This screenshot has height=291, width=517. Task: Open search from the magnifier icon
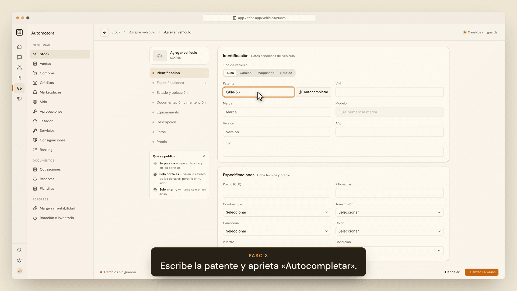click(19, 250)
